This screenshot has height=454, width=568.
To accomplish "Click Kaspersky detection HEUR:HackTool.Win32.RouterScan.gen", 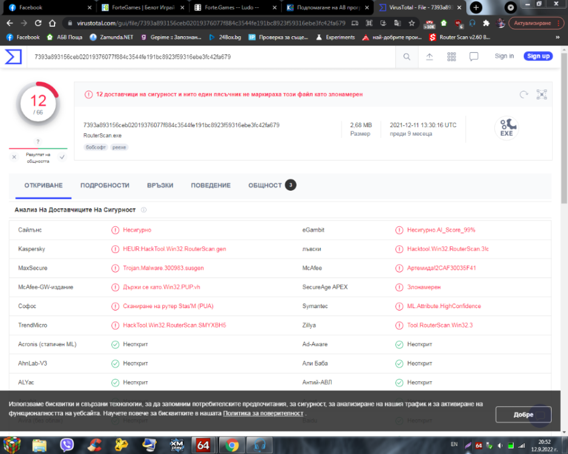I will click(174, 249).
